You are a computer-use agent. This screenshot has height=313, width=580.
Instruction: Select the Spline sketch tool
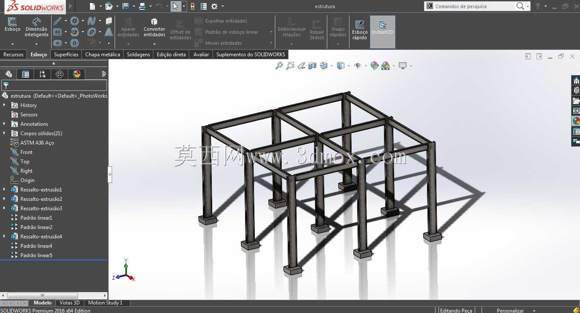[x=91, y=21]
